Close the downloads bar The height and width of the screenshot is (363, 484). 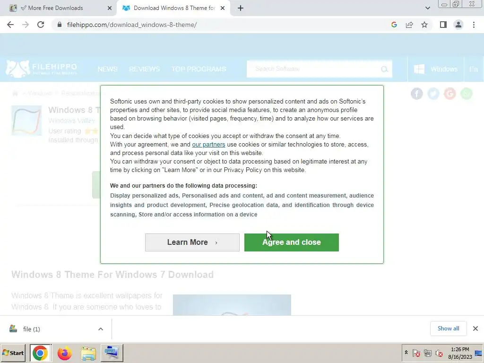(x=475, y=328)
